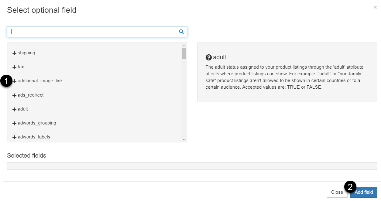The width and height of the screenshot is (381, 201).
Task: Click the plus icon beside adult
Action: pos(14,109)
